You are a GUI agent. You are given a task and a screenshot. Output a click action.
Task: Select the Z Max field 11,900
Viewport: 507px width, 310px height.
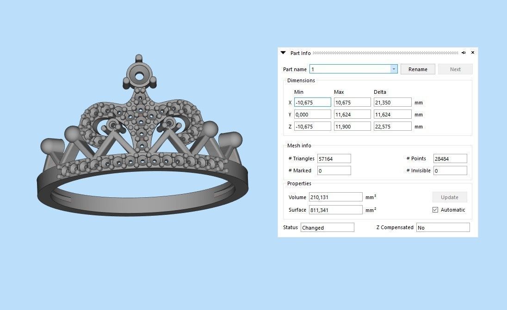pyautogui.click(x=352, y=126)
